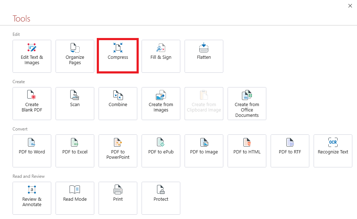This screenshot has width=357, height=219.
Task: Click the Create section label
Action: [19, 82]
